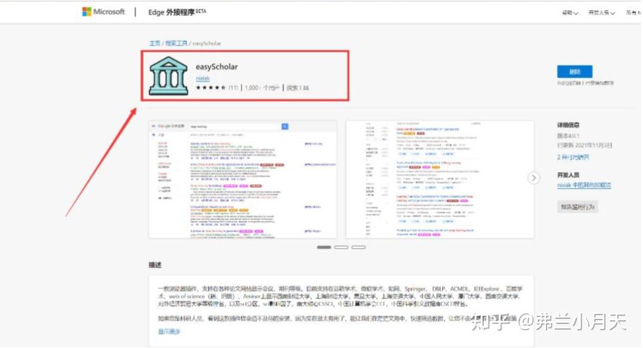The image size is (643, 348).
Task: Open the publisher link under easyScholar
Action: [202, 78]
